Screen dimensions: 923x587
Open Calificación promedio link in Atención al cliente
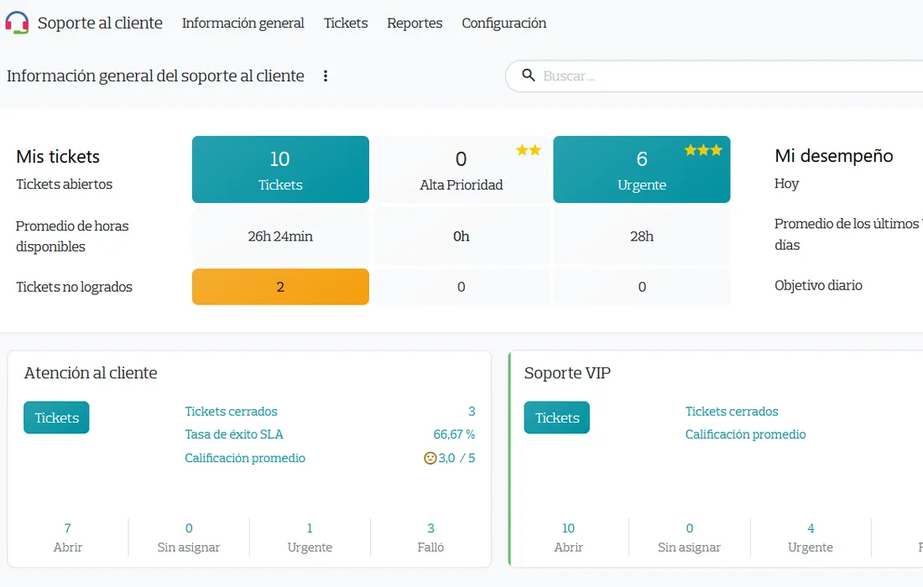(x=245, y=458)
